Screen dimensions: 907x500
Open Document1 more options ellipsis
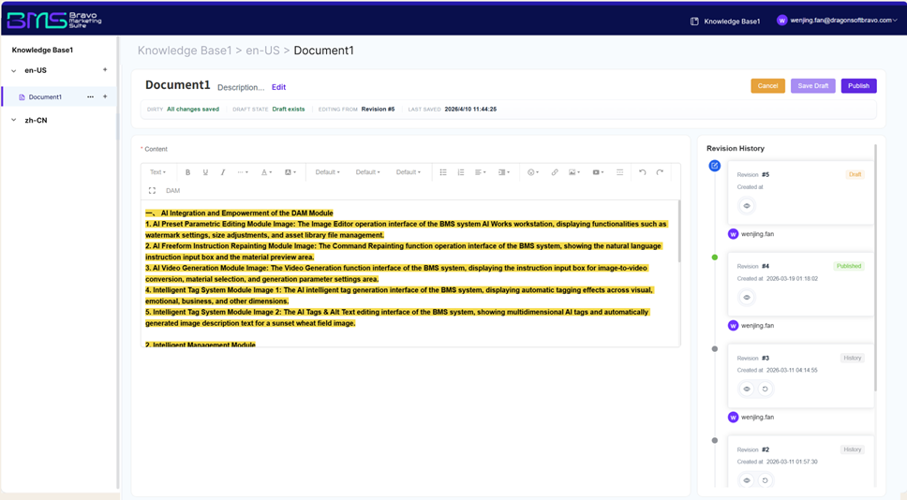[x=90, y=96]
